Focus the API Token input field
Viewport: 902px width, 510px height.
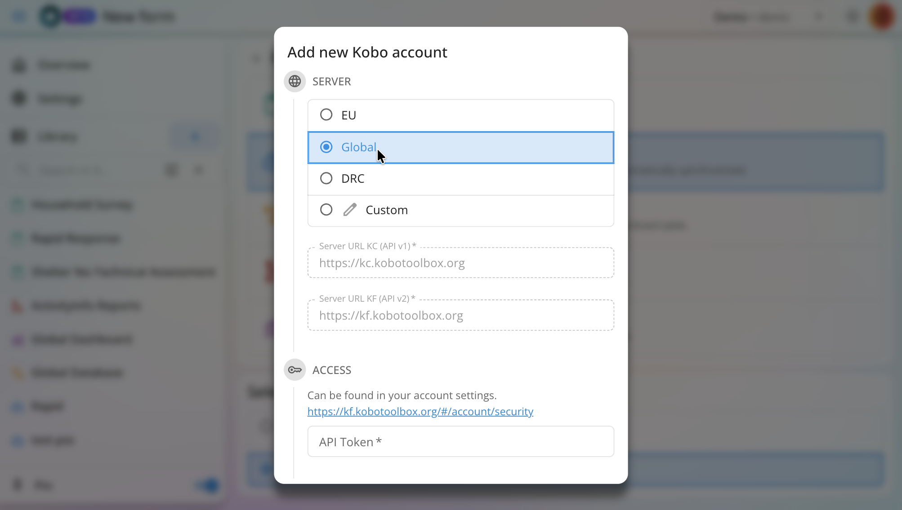(x=460, y=442)
